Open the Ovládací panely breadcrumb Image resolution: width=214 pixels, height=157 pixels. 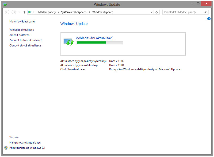46,12
